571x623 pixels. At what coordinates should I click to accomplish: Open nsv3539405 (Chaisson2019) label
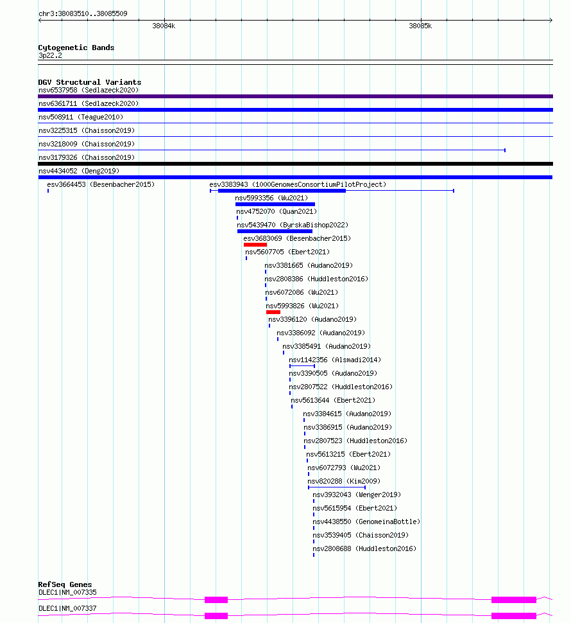pos(361,536)
